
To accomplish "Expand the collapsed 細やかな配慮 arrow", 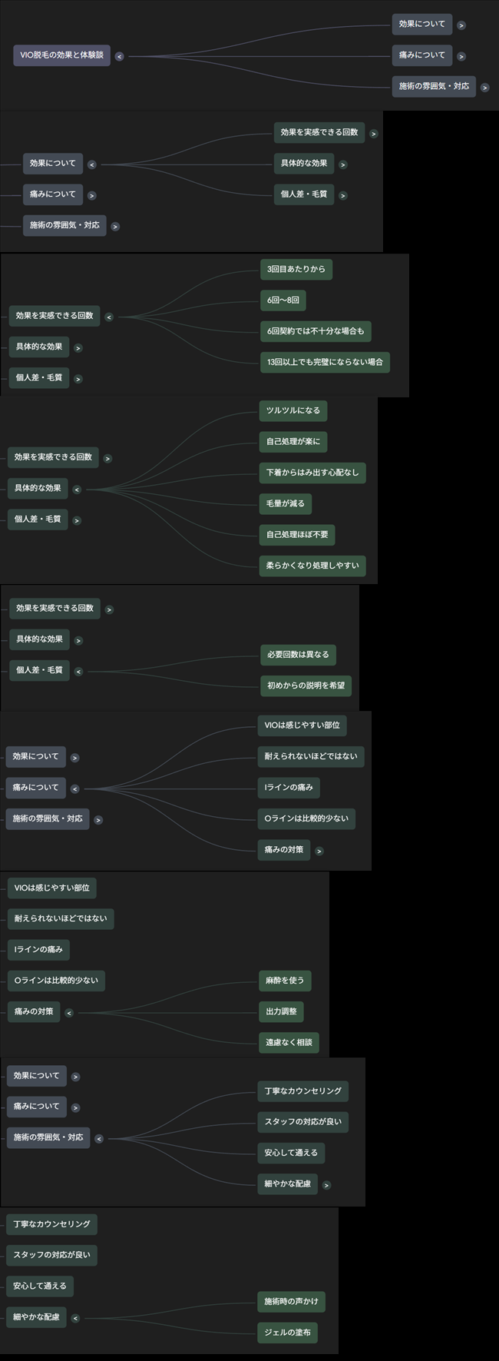I will click(x=326, y=1185).
